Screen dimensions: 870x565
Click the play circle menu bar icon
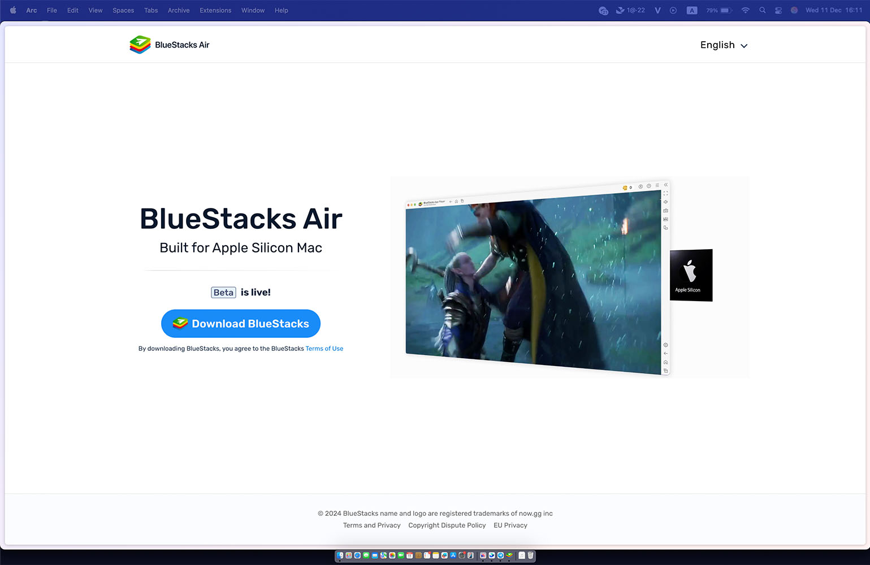pyautogui.click(x=673, y=10)
